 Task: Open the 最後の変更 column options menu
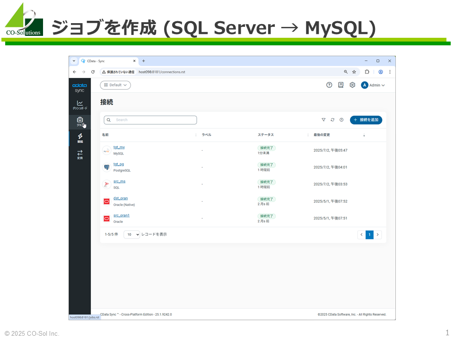364,135
